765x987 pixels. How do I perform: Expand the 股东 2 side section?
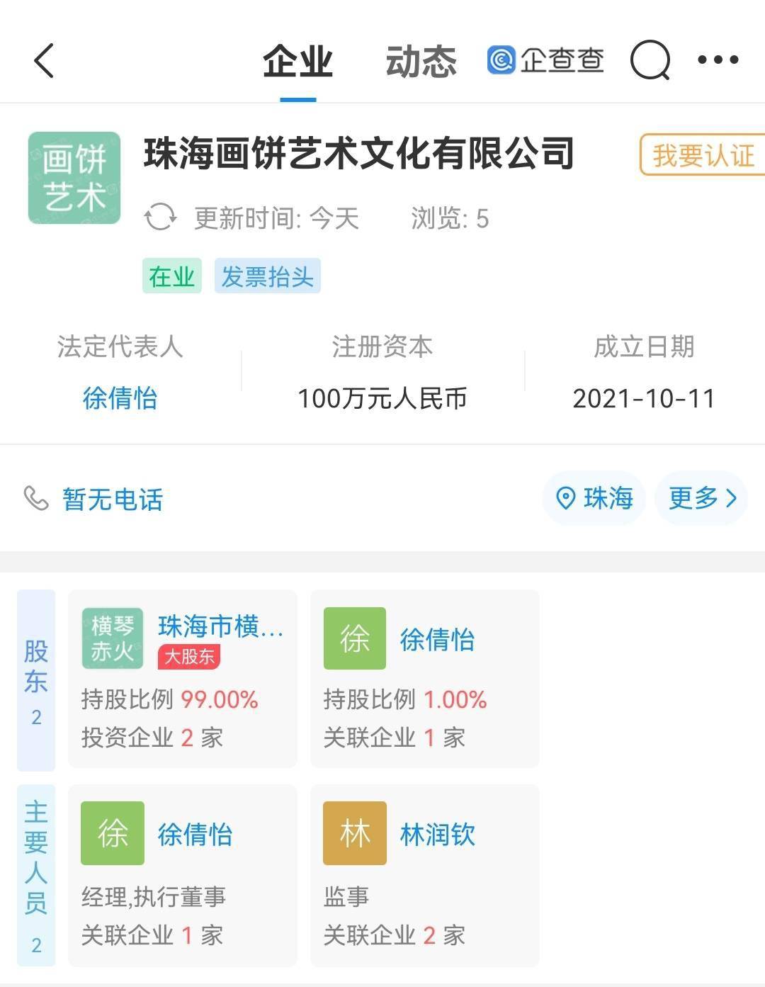(36, 680)
